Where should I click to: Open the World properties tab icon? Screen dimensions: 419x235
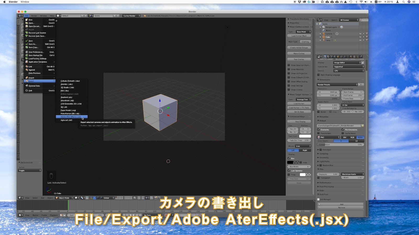point(335,56)
